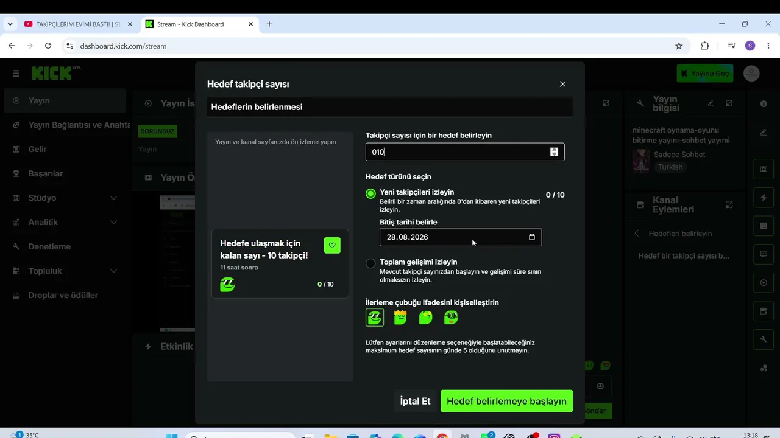Open the user profile avatar menu
This screenshot has width=780, height=438.
tap(751, 74)
